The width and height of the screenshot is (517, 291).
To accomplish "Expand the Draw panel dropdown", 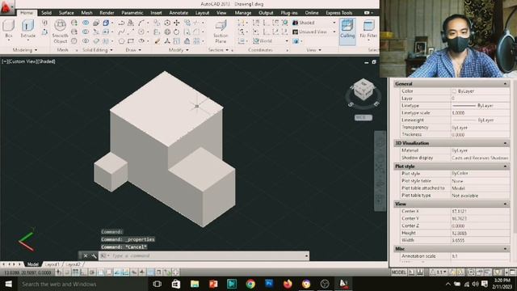I will point(133,50).
